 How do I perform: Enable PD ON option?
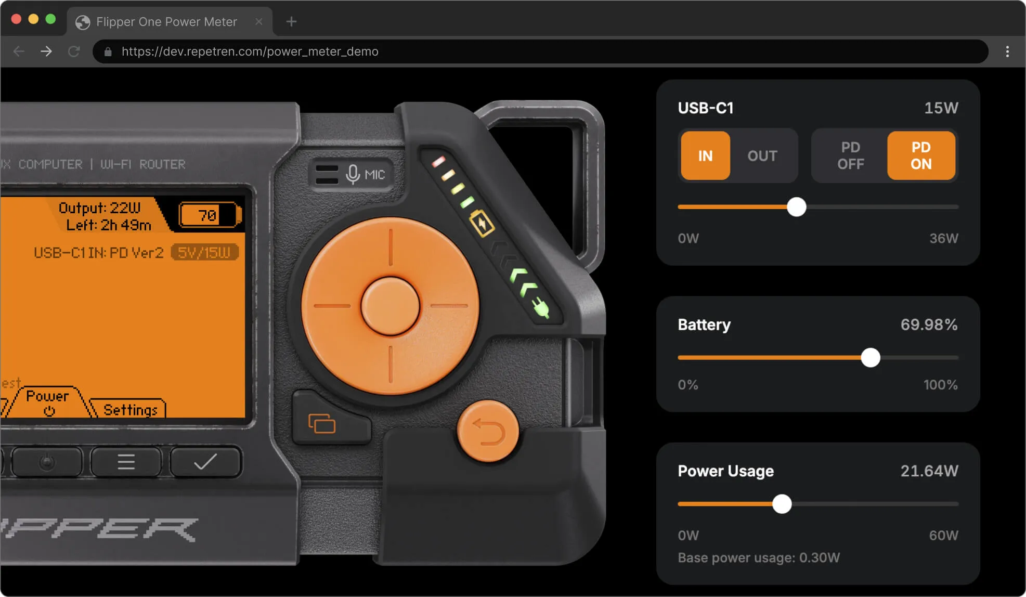(921, 155)
